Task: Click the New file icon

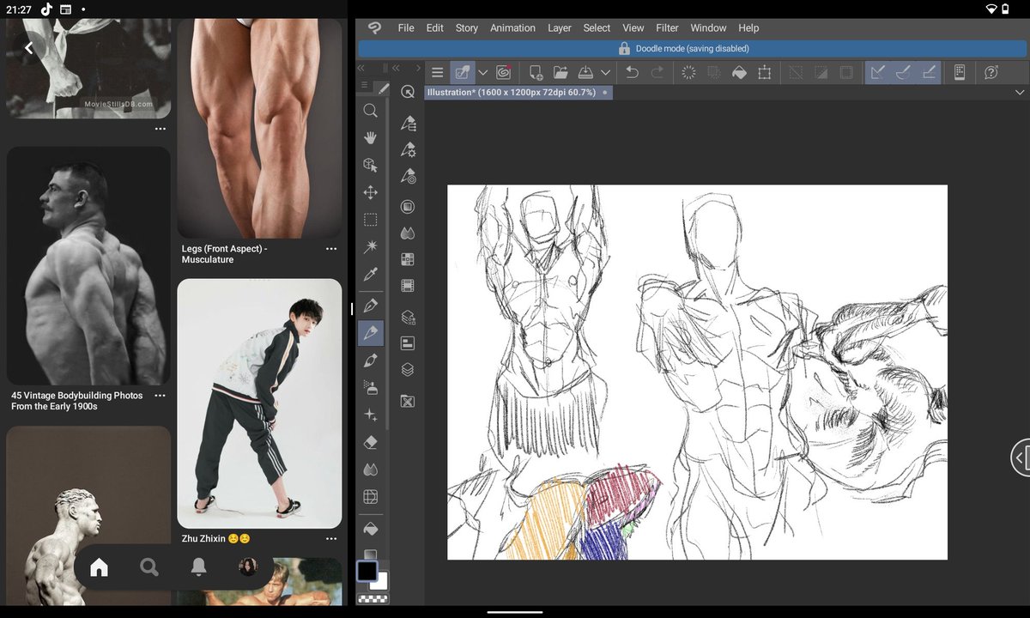Action: click(536, 73)
